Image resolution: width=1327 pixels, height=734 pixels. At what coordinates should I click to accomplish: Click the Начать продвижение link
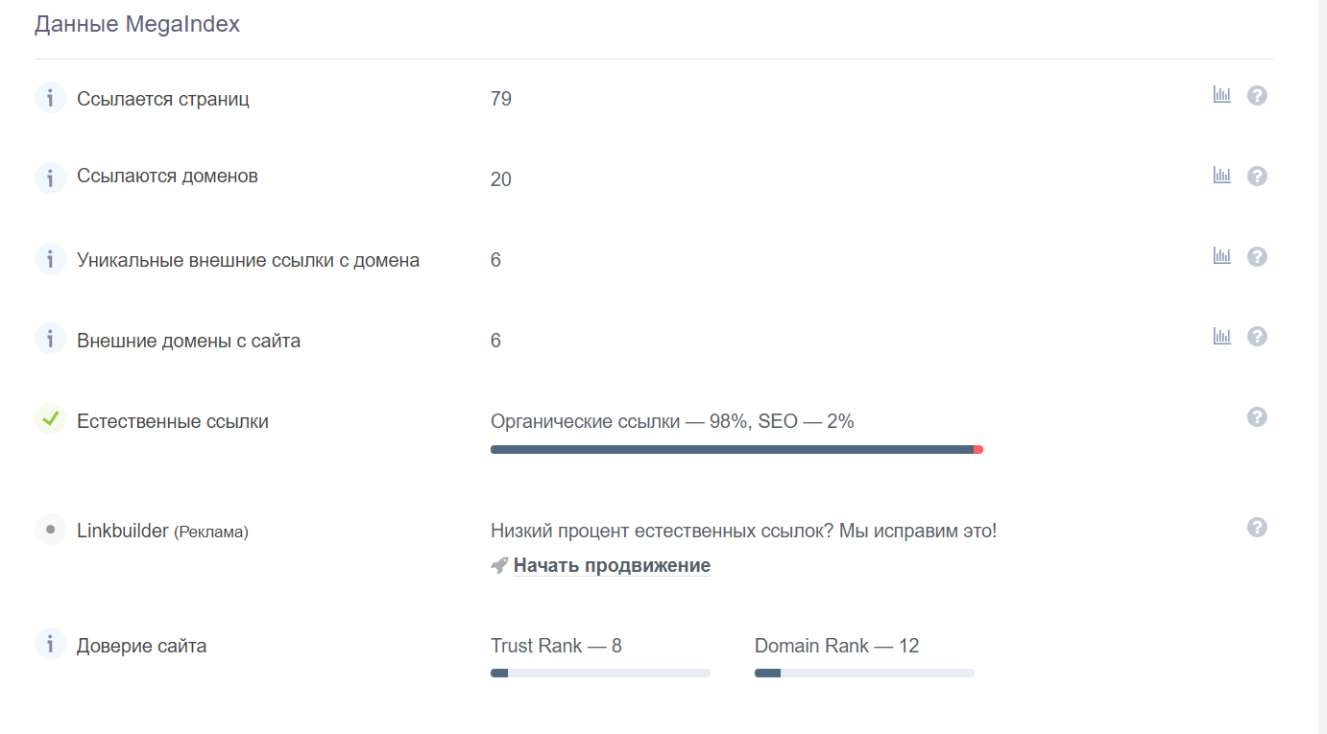point(612,566)
